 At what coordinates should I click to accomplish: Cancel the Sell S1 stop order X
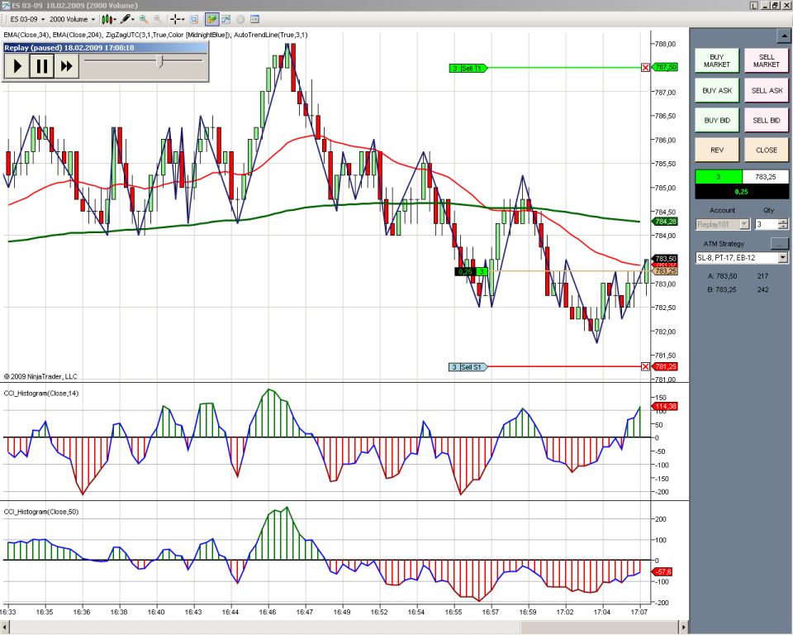coord(645,367)
